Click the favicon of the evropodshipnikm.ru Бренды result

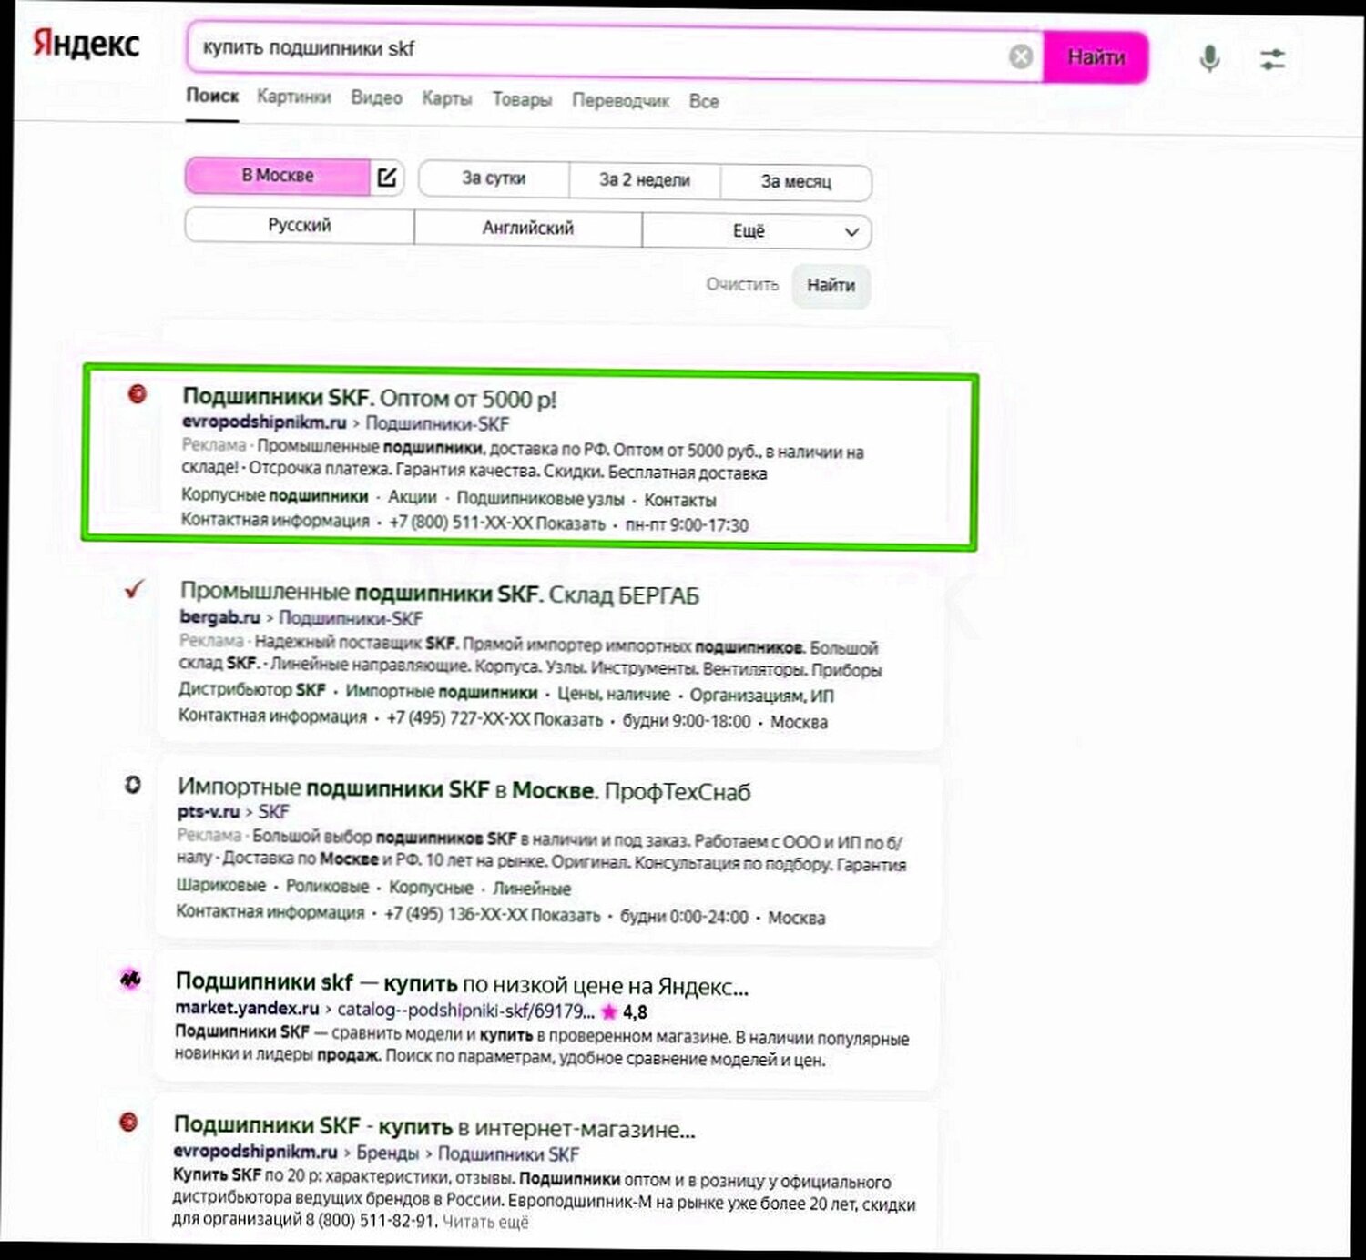coord(128,1122)
